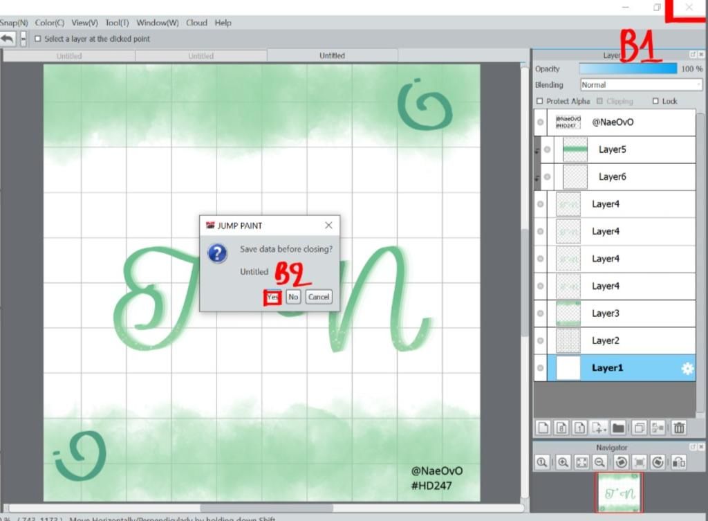
Task: Create a new color layer
Action: point(543,427)
